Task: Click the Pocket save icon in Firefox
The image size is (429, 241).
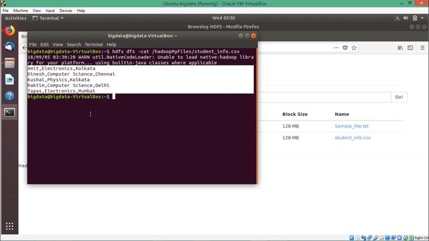Action: pyautogui.click(x=345, y=48)
